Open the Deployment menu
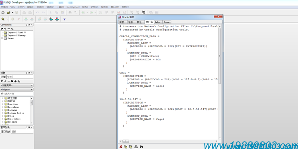The height and width of the screenshot is (149, 298). (73, 7)
